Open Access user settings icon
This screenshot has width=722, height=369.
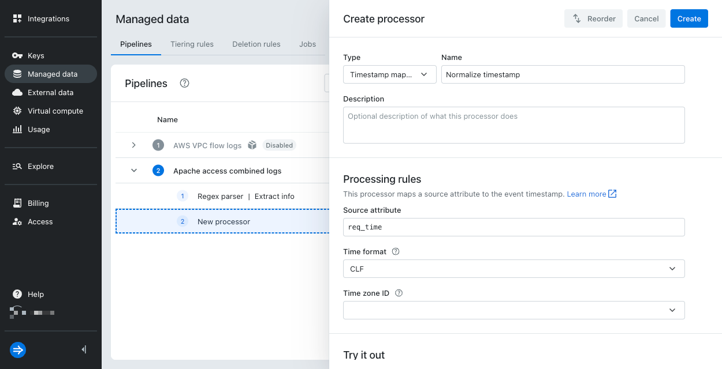tap(17, 221)
